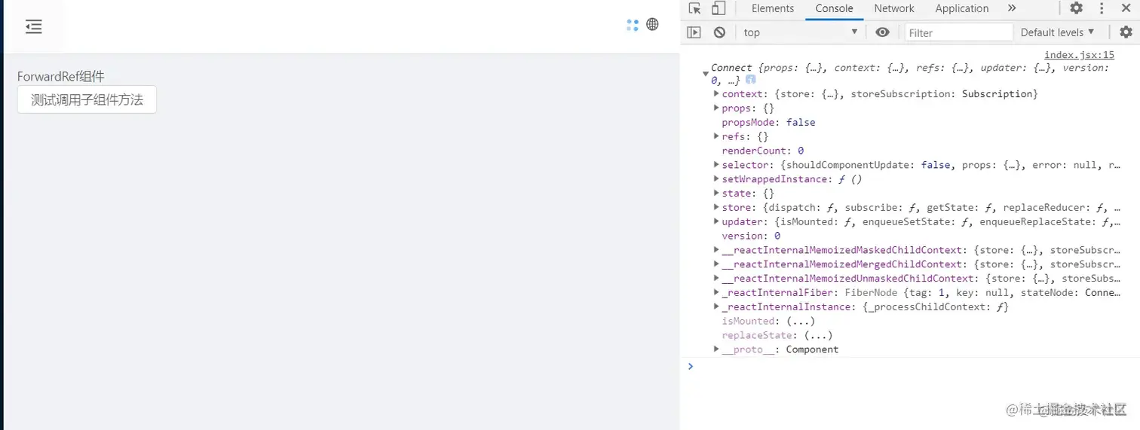Screen dimensions: 1140x430
Task: Expand the updater property
Action: 716,221
